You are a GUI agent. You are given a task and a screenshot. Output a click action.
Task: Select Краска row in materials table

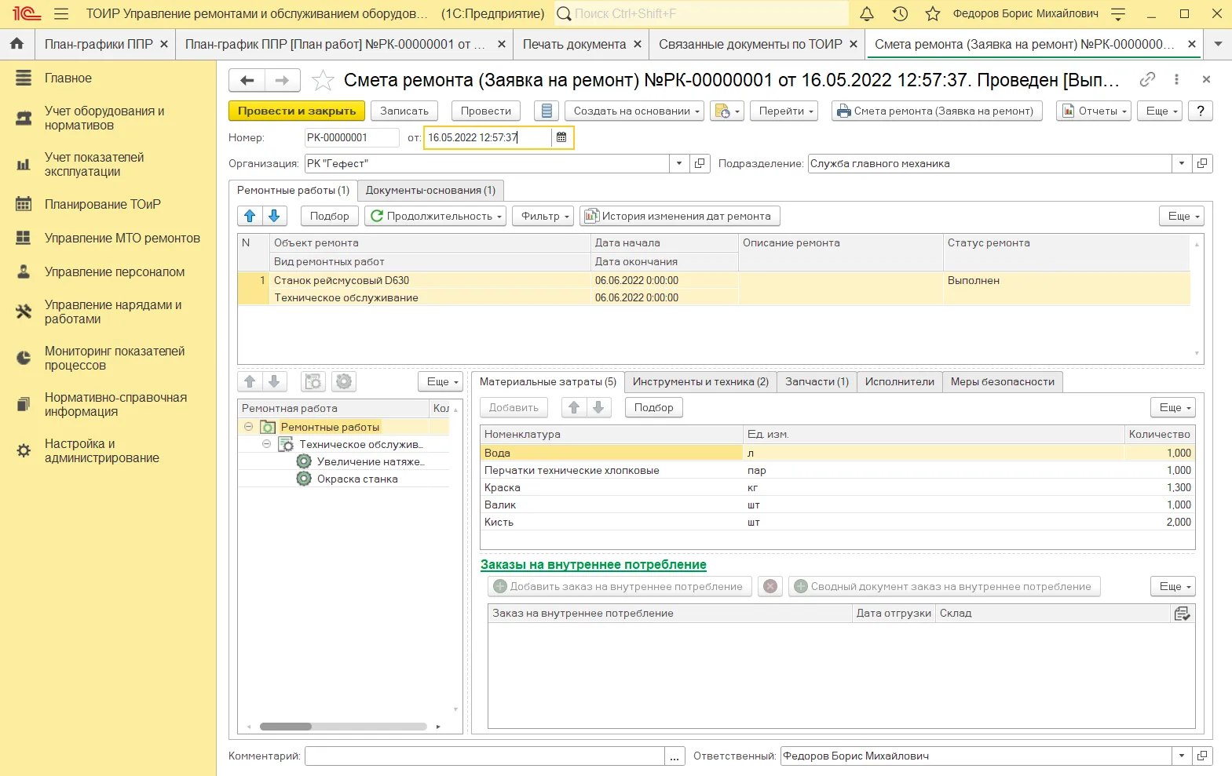click(837, 487)
